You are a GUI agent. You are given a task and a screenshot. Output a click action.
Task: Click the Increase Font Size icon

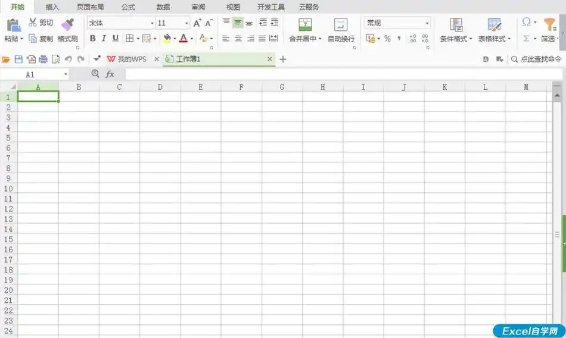point(197,23)
